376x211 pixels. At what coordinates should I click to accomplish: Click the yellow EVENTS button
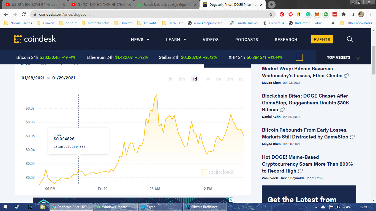(322, 40)
